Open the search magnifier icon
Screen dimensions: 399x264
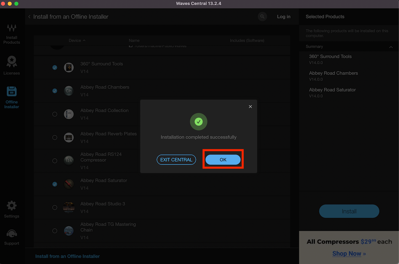tap(262, 17)
